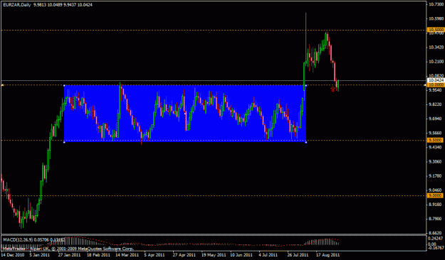Click 8.6620 on the price axis
This screenshot has width=445, height=260.
tap(436, 233)
